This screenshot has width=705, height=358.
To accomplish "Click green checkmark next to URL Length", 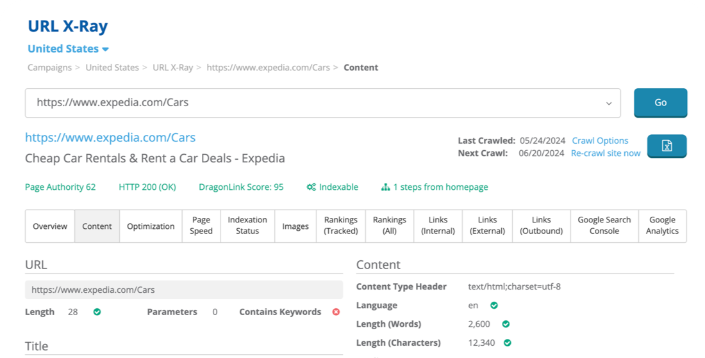I will click(97, 312).
